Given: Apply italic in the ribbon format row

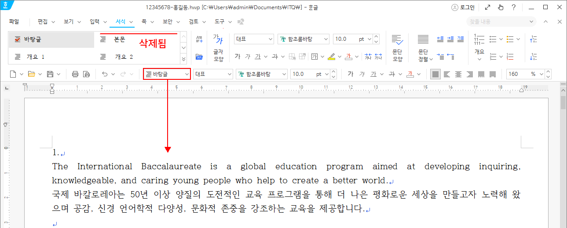Looking at the screenshot, I should [248, 57].
